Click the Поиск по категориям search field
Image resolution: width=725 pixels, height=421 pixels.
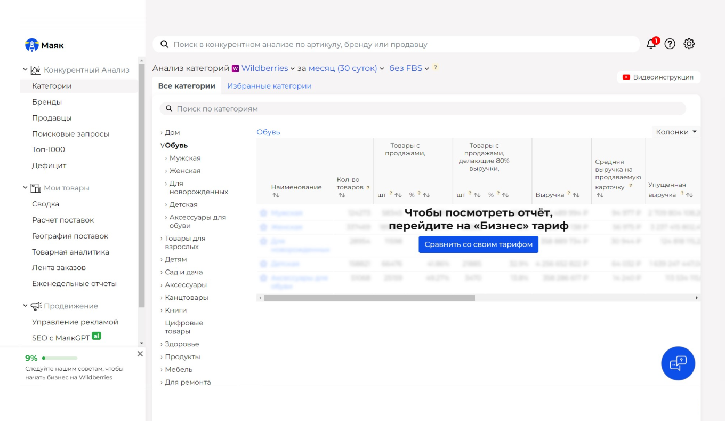coord(426,109)
